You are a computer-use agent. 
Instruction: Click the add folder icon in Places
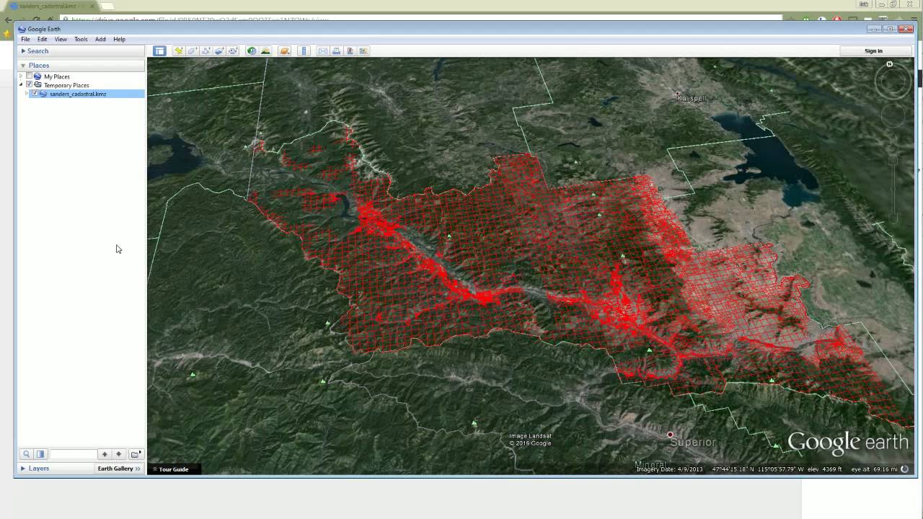(x=136, y=454)
